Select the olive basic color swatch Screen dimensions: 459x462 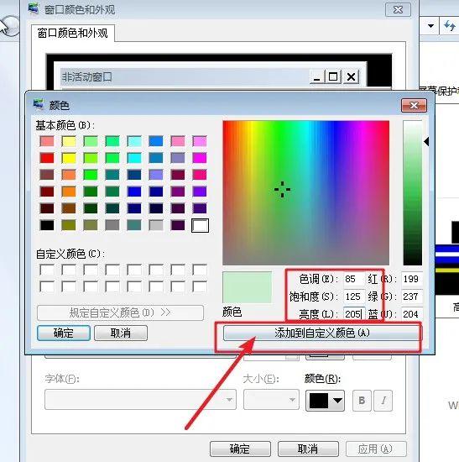tap(69, 225)
